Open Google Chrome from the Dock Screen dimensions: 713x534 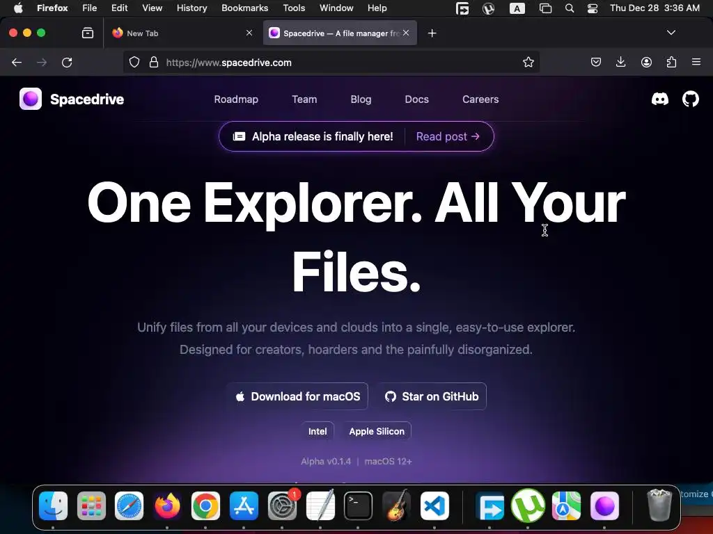point(205,505)
